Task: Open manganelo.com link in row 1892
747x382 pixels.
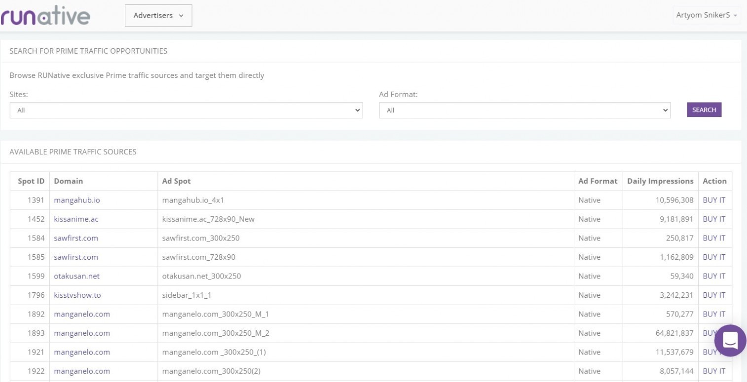Action: [82, 314]
